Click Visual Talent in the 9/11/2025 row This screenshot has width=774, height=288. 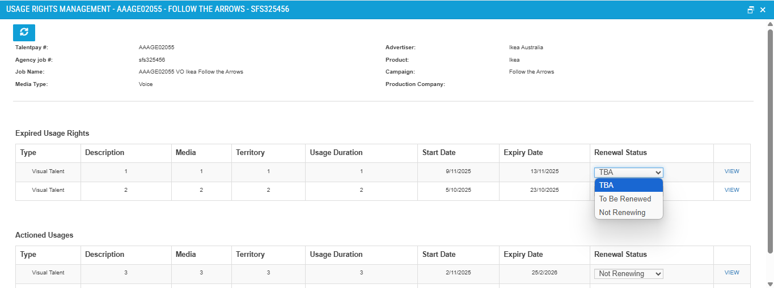pos(48,171)
